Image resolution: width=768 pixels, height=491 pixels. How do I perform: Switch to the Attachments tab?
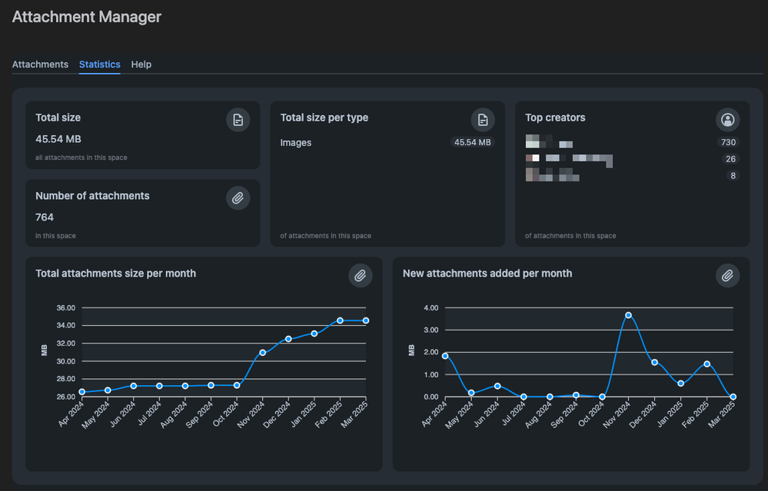(40, 65)
